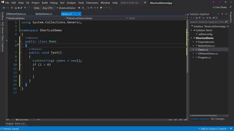This screenshot has height=131, width=234.
Task: Close the Demo.cs tab
Action: [79, 14]
